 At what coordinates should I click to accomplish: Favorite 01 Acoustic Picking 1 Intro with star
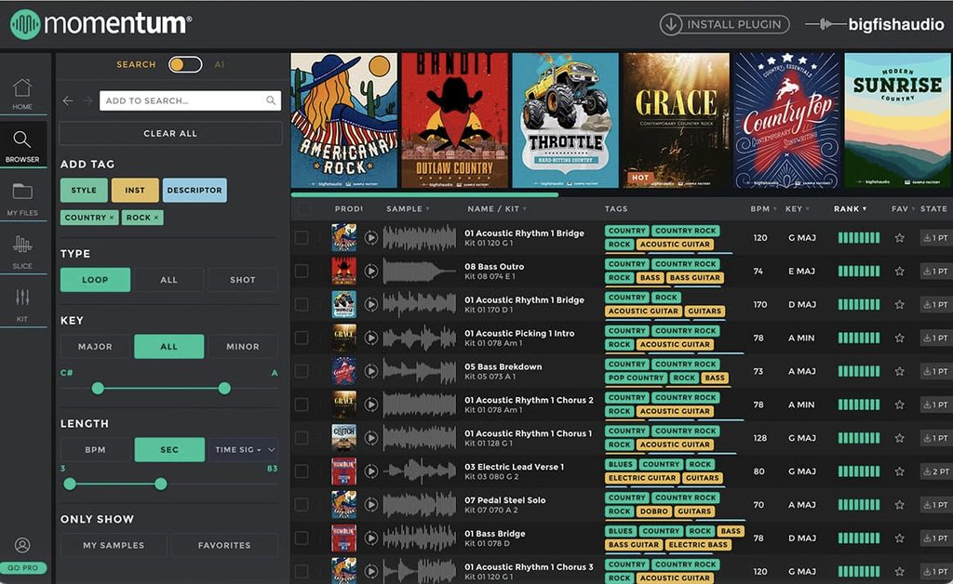pyautogui.click(x=900, y=338)
